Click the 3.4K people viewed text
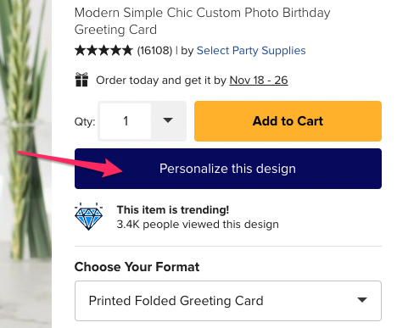The image size is (397, 328). (x=198, y=225)
